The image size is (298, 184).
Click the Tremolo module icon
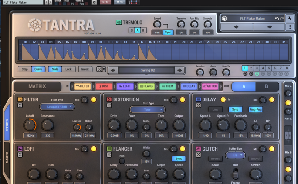119,22
